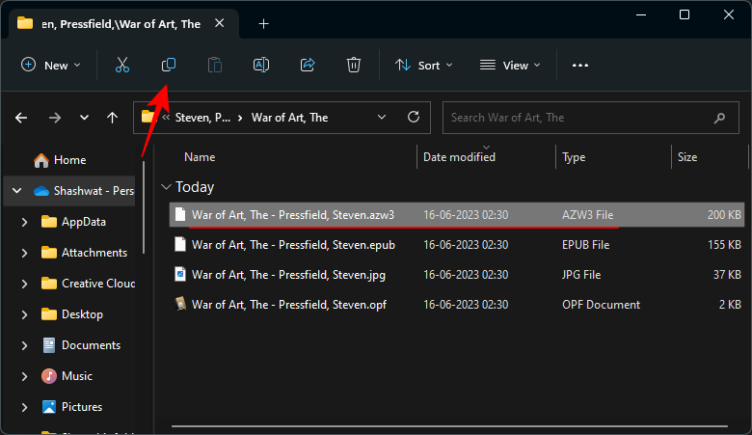
Task: Open the View layout dropdown
Action: click(510, 65)
